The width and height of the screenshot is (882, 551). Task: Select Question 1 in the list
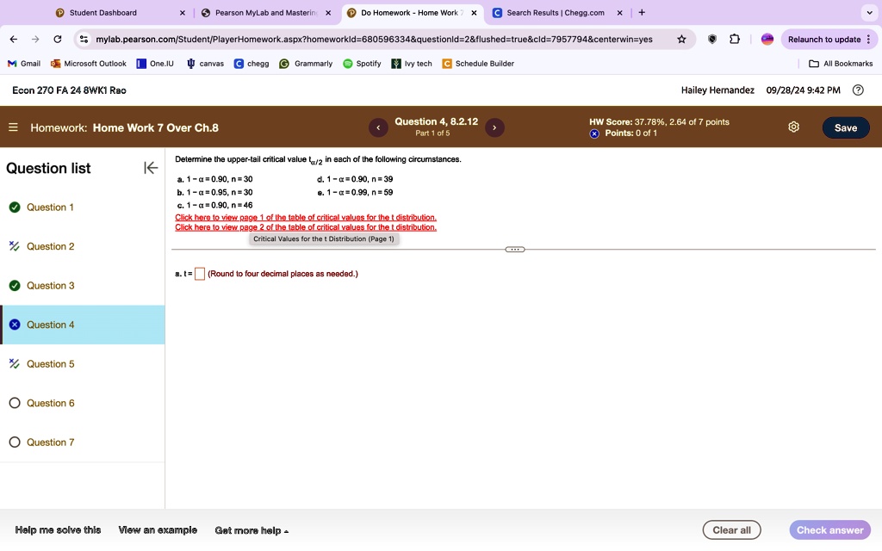point(82,207)
